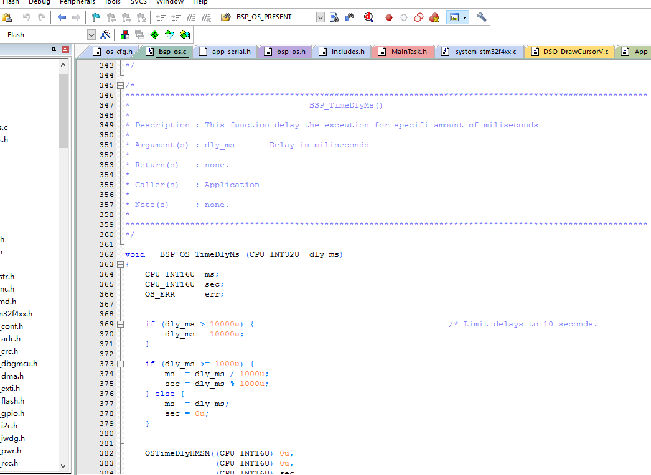651x475 pixels.
Task: Unindent selected lines icon
Action: pyautogui.click(x=177, y=17)
